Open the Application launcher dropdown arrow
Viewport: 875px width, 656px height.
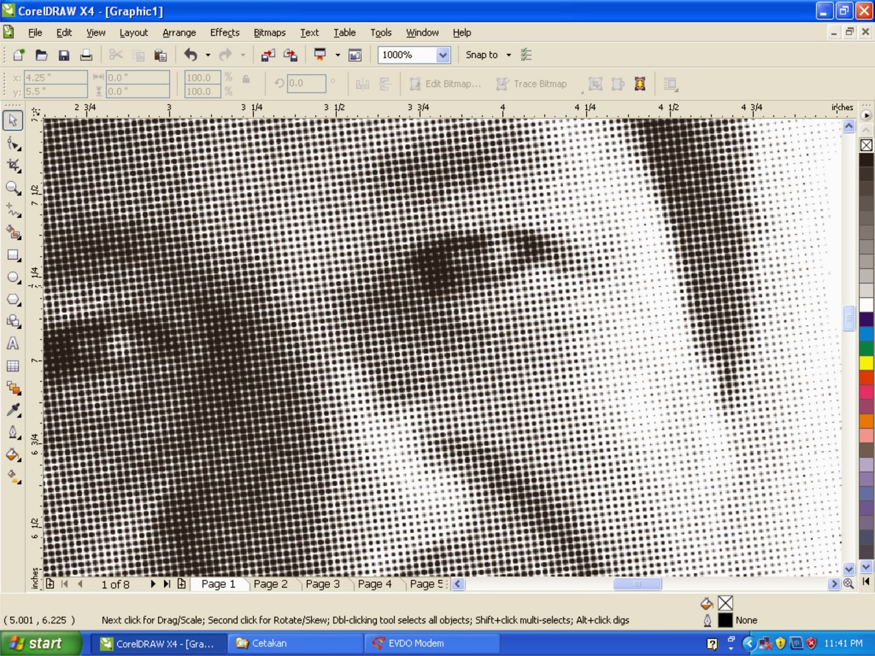[337, 55]
